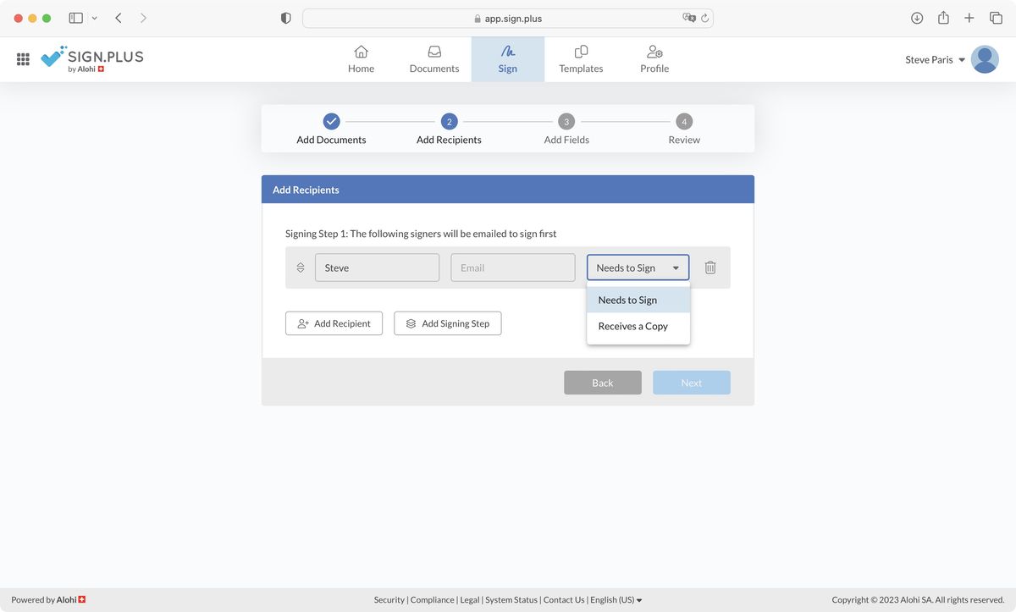Go to the Templates tab

click(581, 59)
